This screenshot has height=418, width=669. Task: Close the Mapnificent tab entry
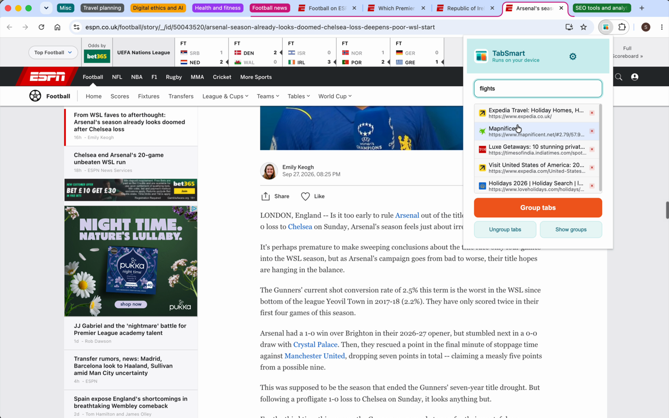tap(592, 131)
